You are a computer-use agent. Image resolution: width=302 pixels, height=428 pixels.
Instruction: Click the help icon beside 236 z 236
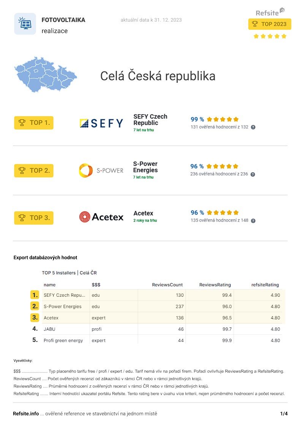(253, 175)
